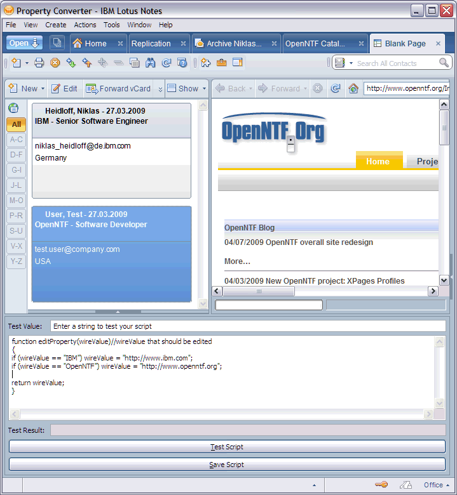Click script editor scroll-down arrow
Viewport: 457px width, 495px height.
click(439, 403)
